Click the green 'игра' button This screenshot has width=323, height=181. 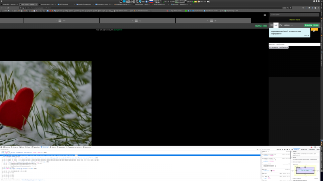[x=265, y=26]
